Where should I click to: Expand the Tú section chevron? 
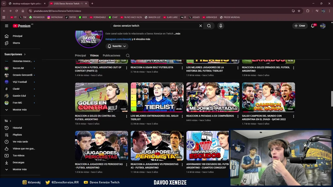[x=10, y=121]
